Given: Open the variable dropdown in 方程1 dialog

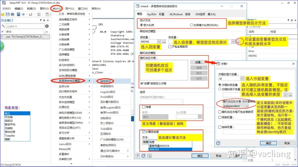Looking at the screenshot, I should (285, 95).
